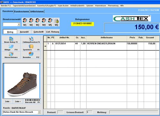Click the Bestand field
160x116 pixels.
[x=60, y=112]
